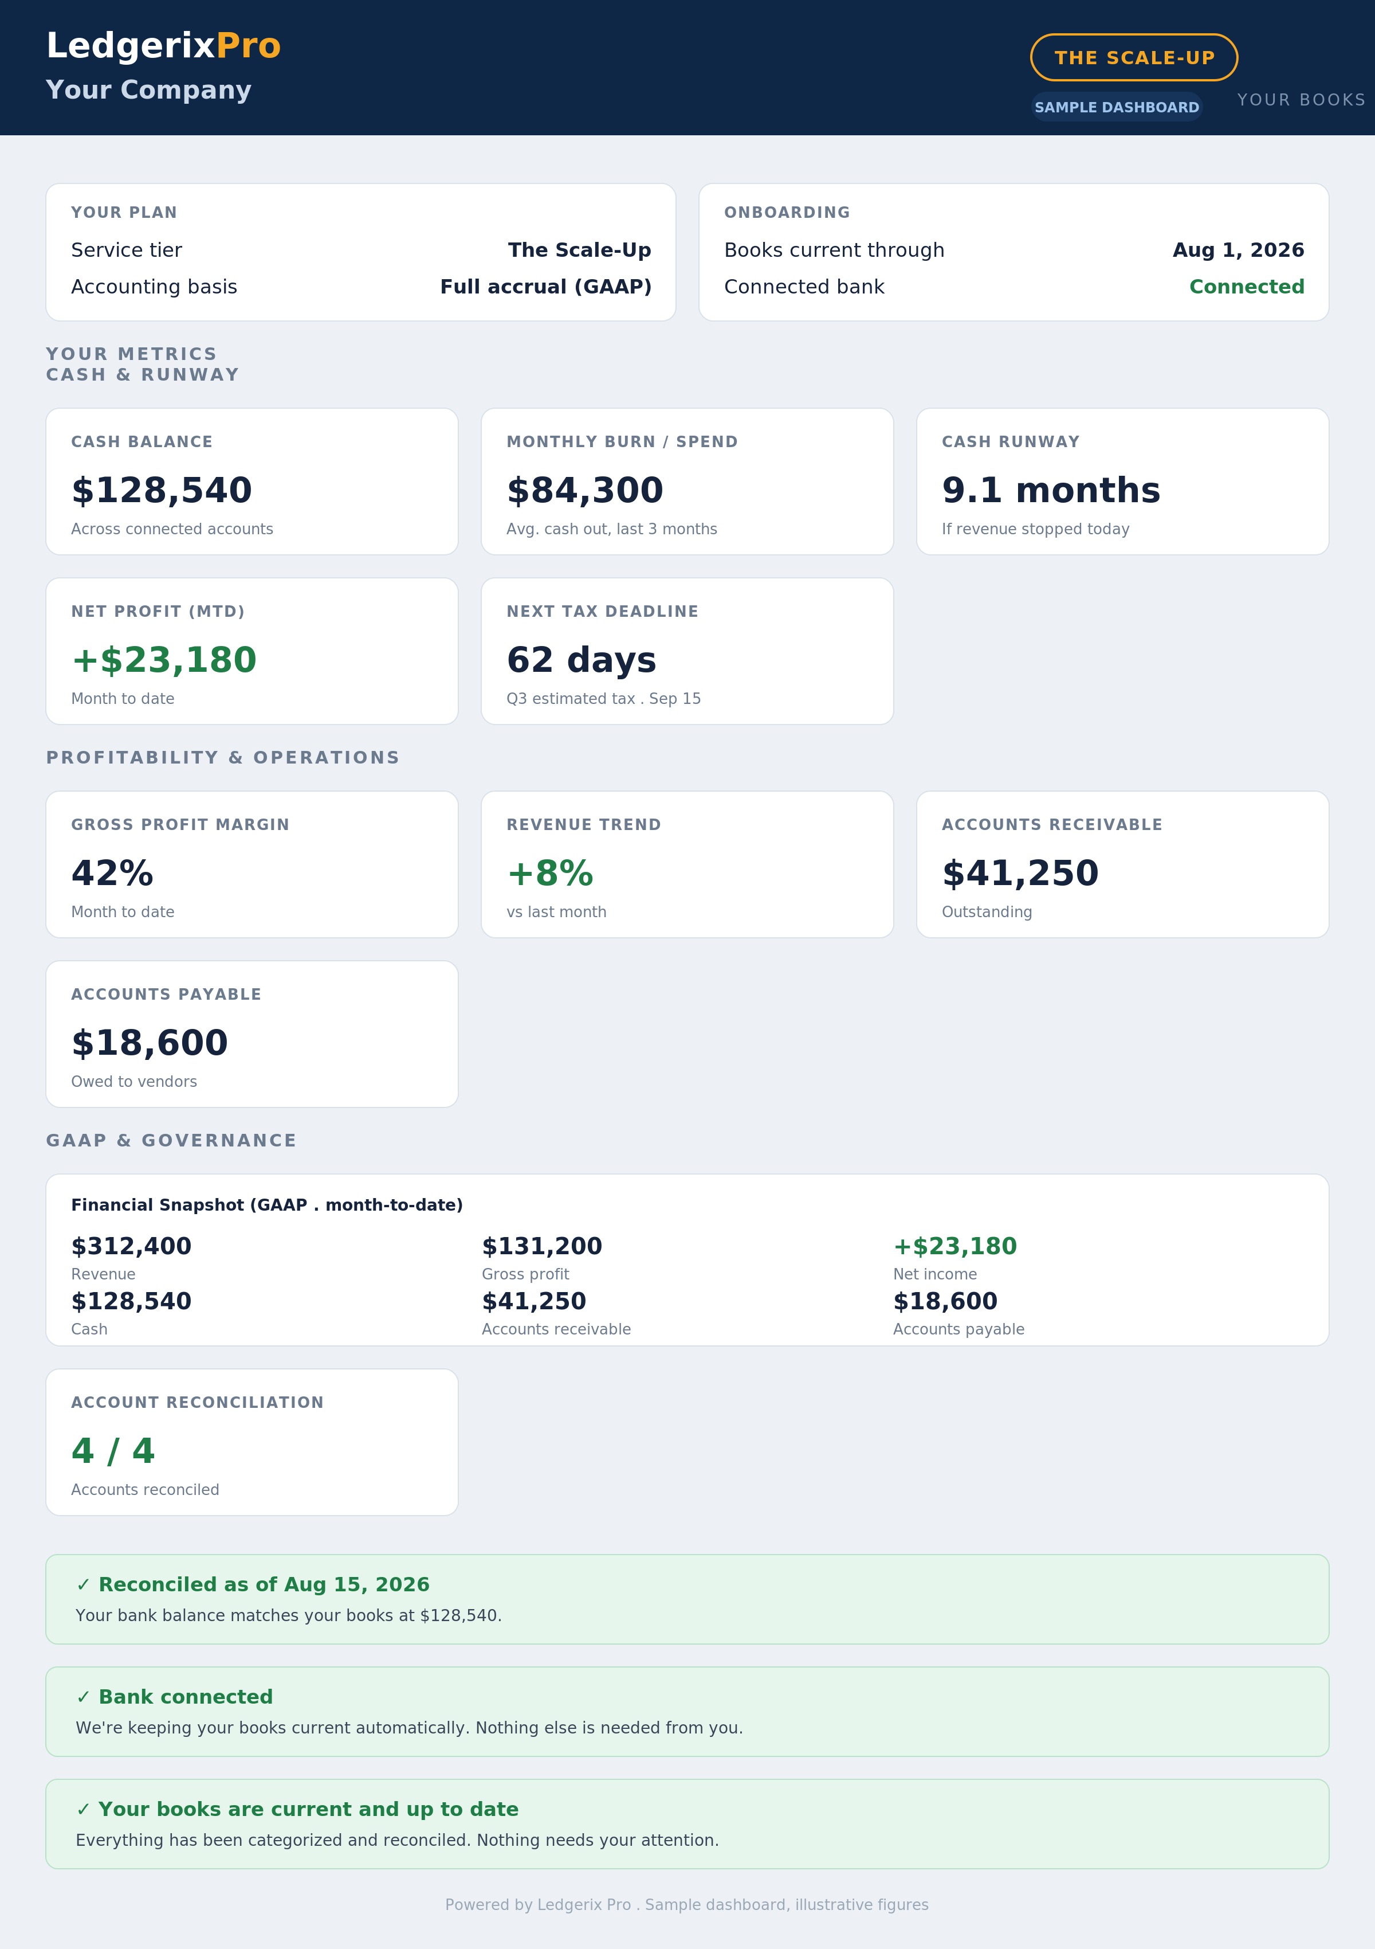
Task: Click the LedgerixPro logo
Action: coord(163,46)
